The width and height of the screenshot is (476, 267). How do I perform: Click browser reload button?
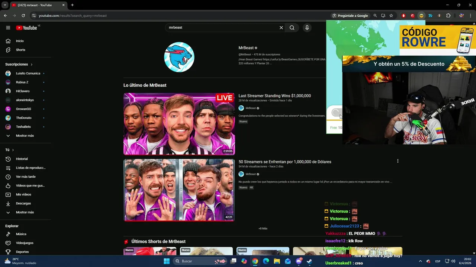pos(23,16)
